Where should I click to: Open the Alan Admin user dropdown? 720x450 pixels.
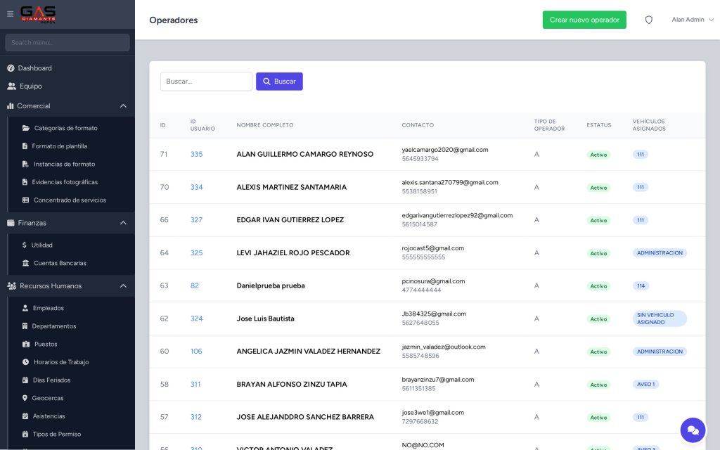point(693,20)
